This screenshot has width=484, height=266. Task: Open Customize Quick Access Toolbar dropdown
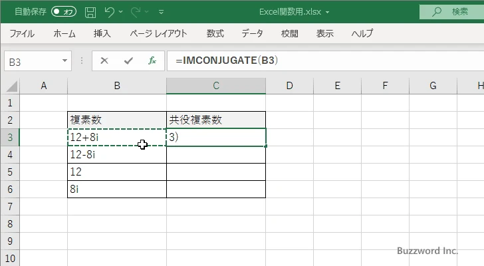click(161, 12)
